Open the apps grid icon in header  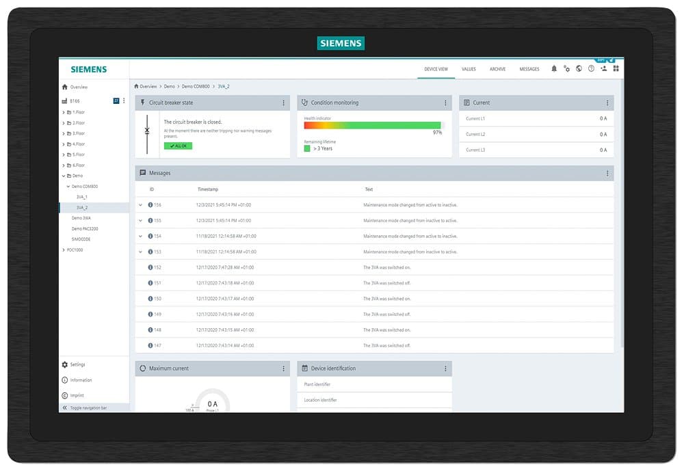[x=616, y=69]
